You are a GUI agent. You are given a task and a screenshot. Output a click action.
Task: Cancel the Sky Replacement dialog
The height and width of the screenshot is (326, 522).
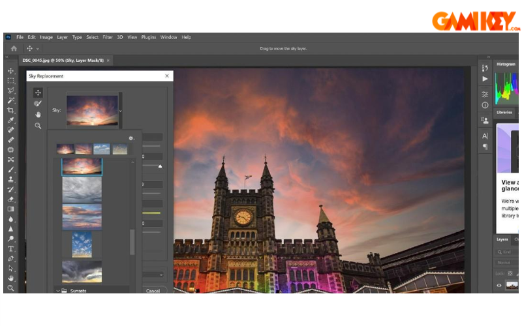click(x=153, y=291)
